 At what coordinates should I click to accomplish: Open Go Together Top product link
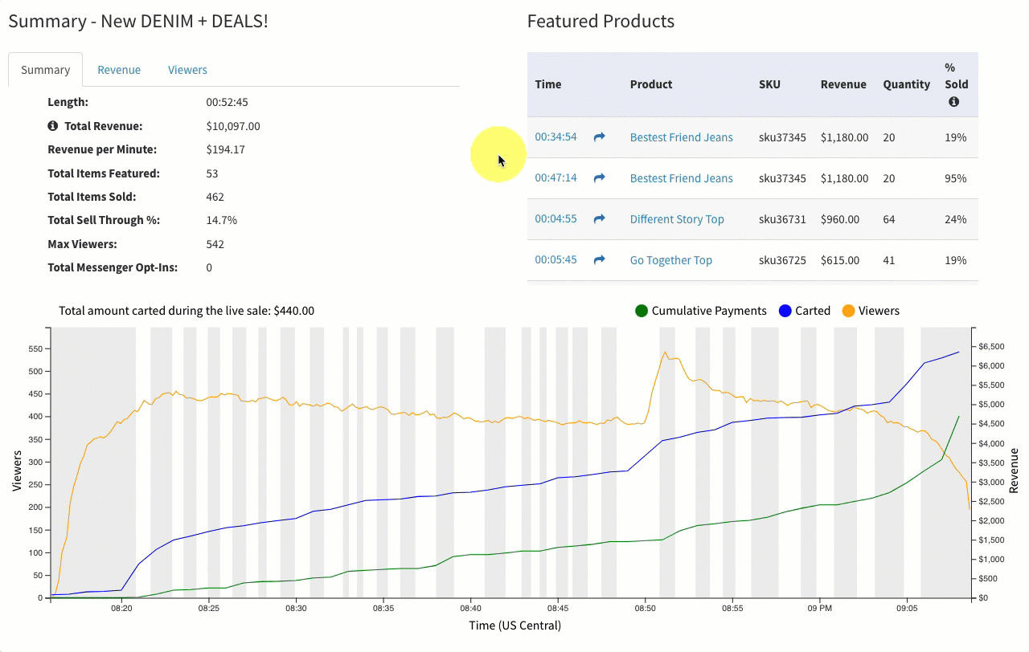[670, 260]
